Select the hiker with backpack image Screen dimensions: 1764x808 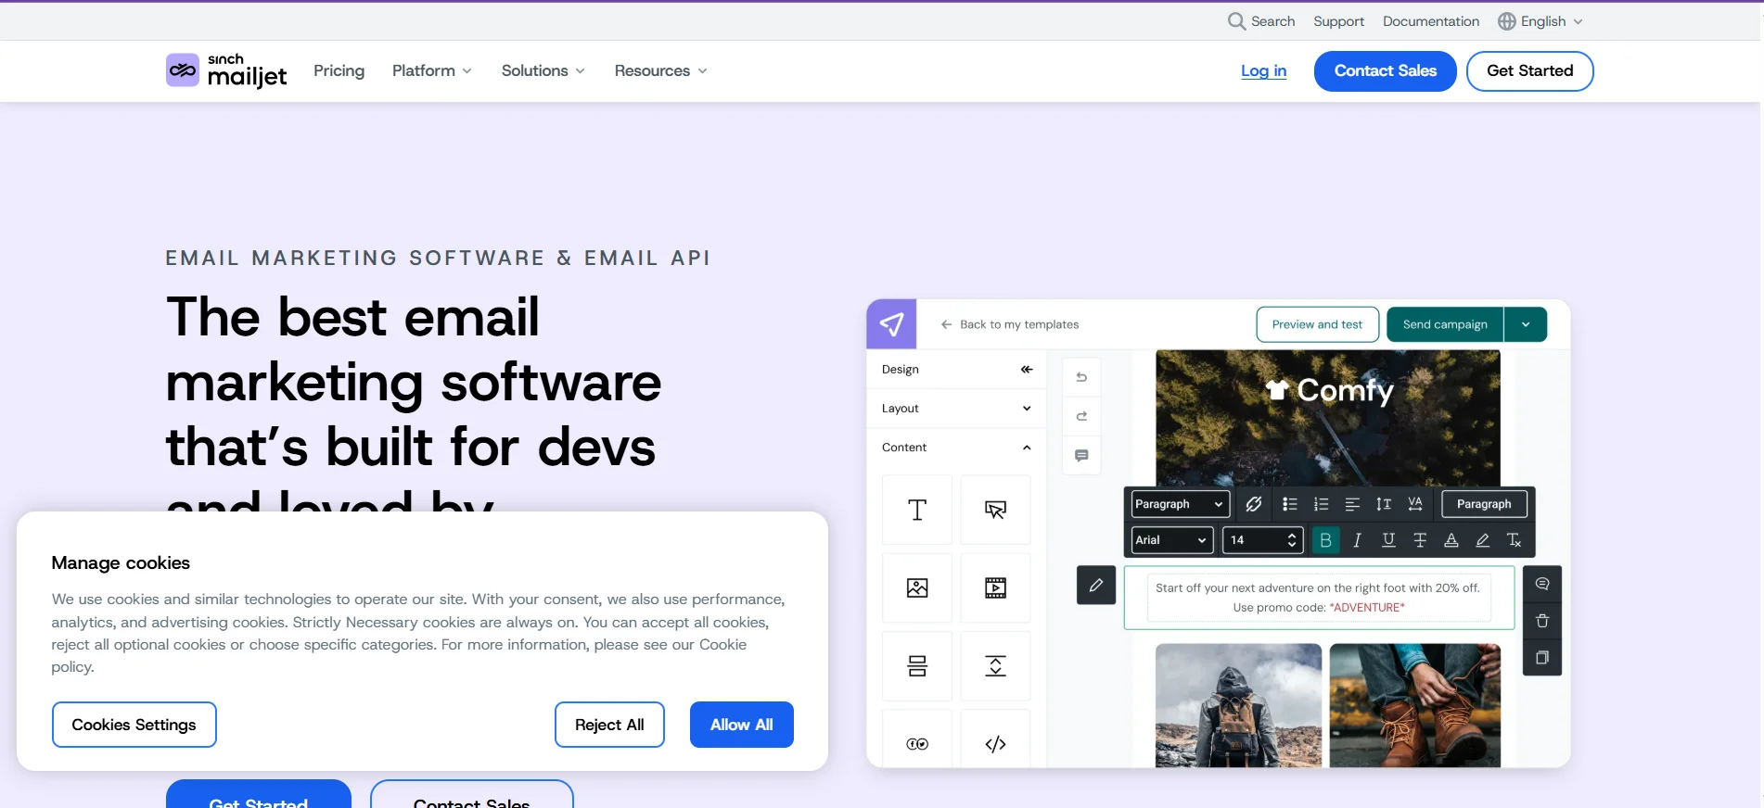(x=1238, y=705)
